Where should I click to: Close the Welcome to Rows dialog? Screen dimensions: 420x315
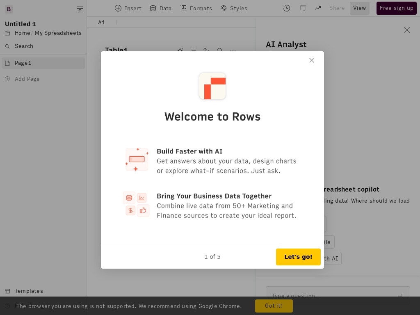tap(312, 60)
